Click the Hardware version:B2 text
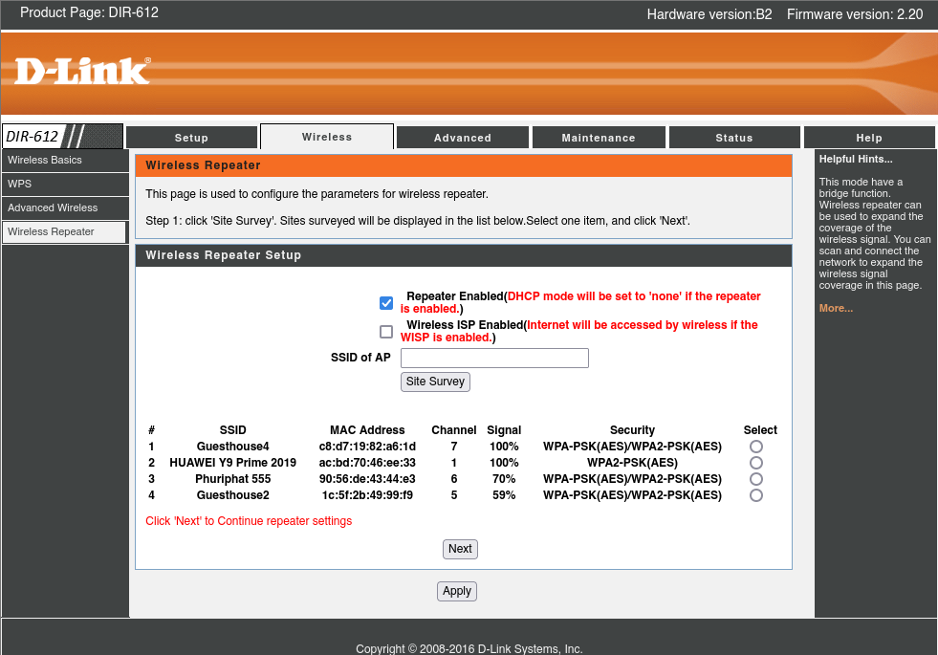938x655 pixels. tap(709, 14)
